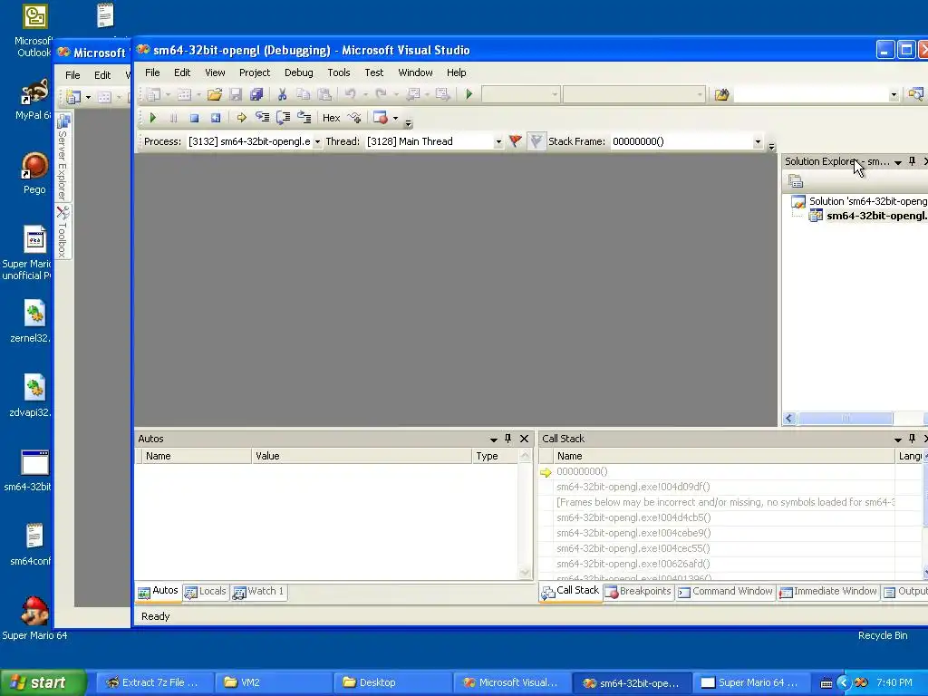Click the Continue debugging play icon
Screen dimensions: 928x696
tap(152, 118)
